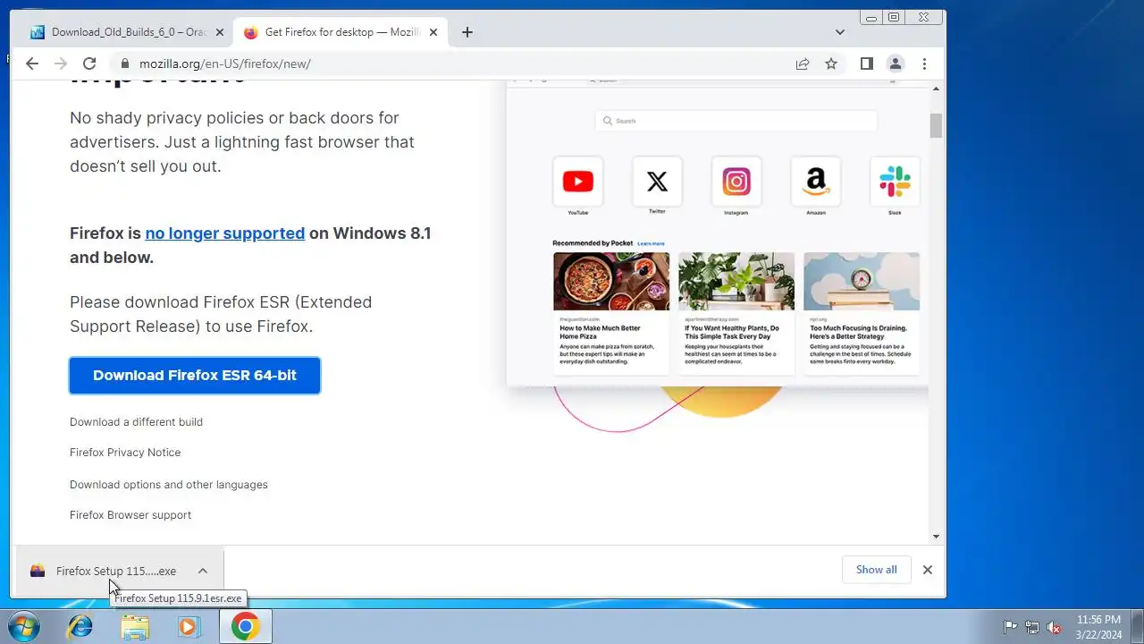Reload the page with the refresh icon
This screenshot has height=644, width=1144.
tap(89, 64)
